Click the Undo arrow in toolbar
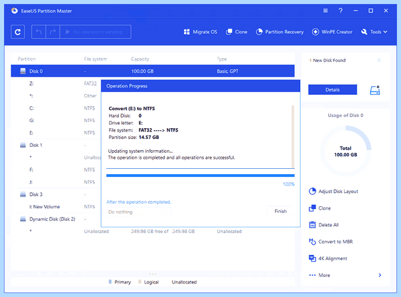This screenshot has width=401, height=297. (x=39, y=32)
